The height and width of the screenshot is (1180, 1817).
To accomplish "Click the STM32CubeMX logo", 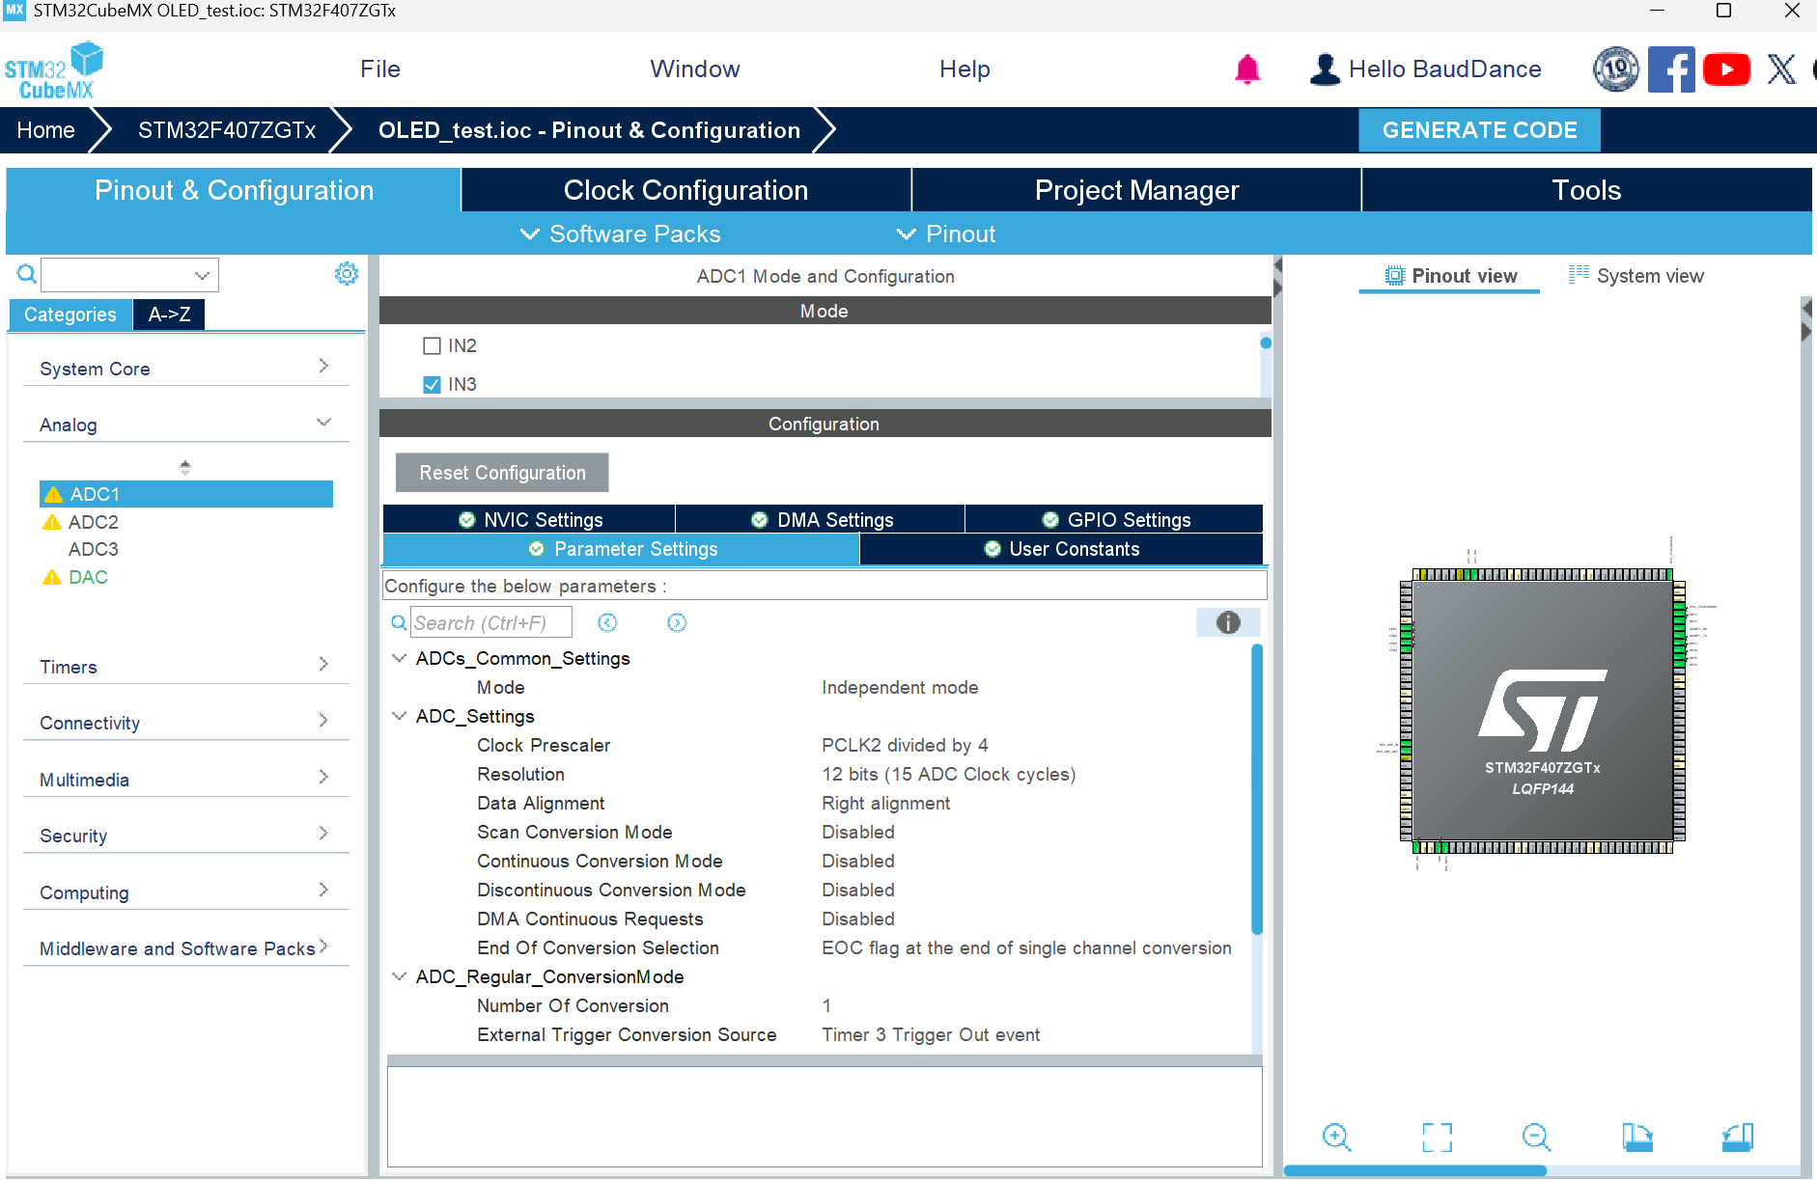I will coord(54,69).
